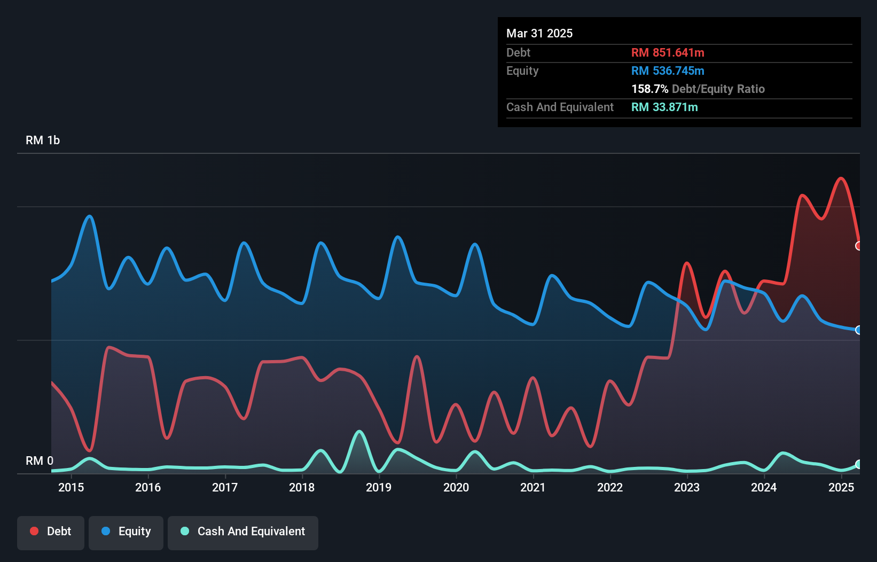
Task: Click the 2017 x-axis label
Action: 225,487
